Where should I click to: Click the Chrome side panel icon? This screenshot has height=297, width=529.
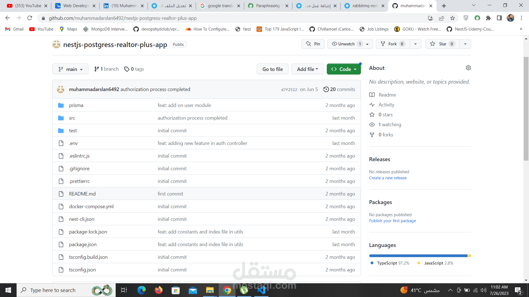pyautogui.click(x=499, y=18)
